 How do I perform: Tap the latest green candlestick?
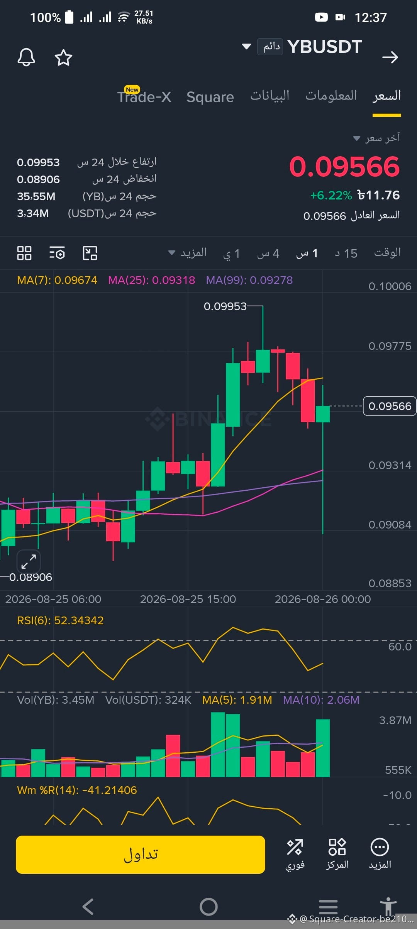click(x=323, y=414)
